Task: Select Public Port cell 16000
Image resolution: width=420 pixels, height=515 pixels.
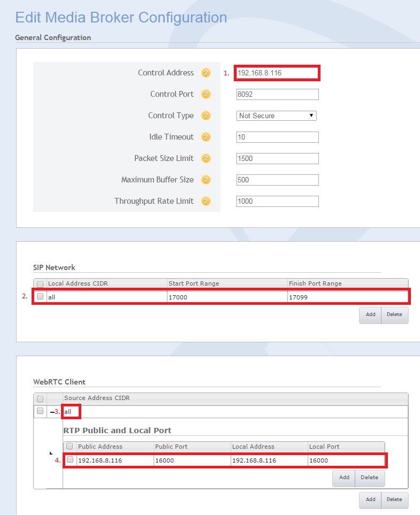Action: point(192,460)
